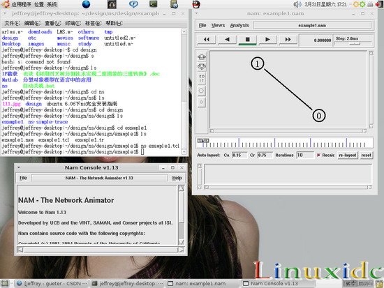Screen dimensions: 384x288
Task: Click the logout icon in top panel
Action: [x=380, y=4]
